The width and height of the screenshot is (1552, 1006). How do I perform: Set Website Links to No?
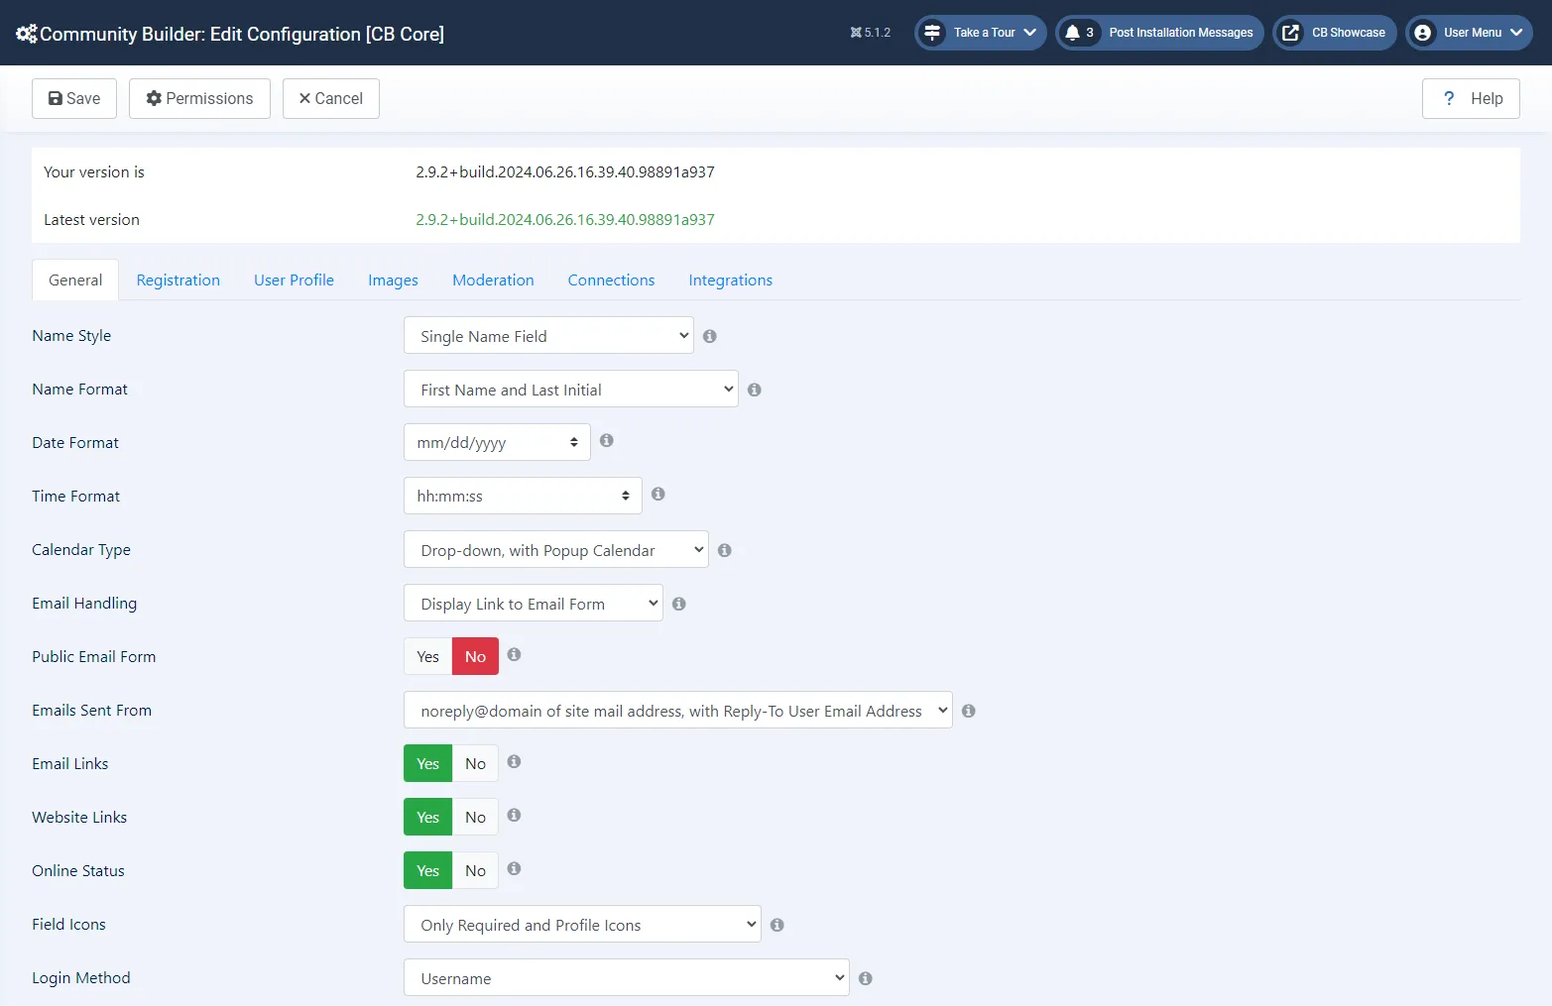475,817
